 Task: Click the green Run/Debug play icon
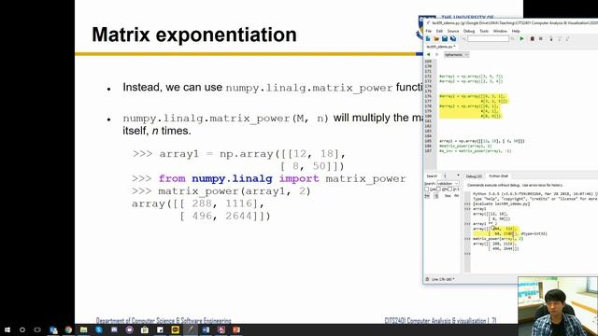click(521, 38)
